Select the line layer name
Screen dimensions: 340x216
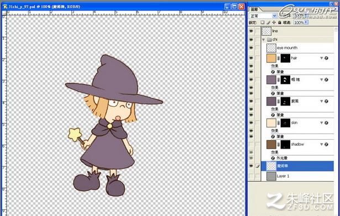click(x=275, y=31)
